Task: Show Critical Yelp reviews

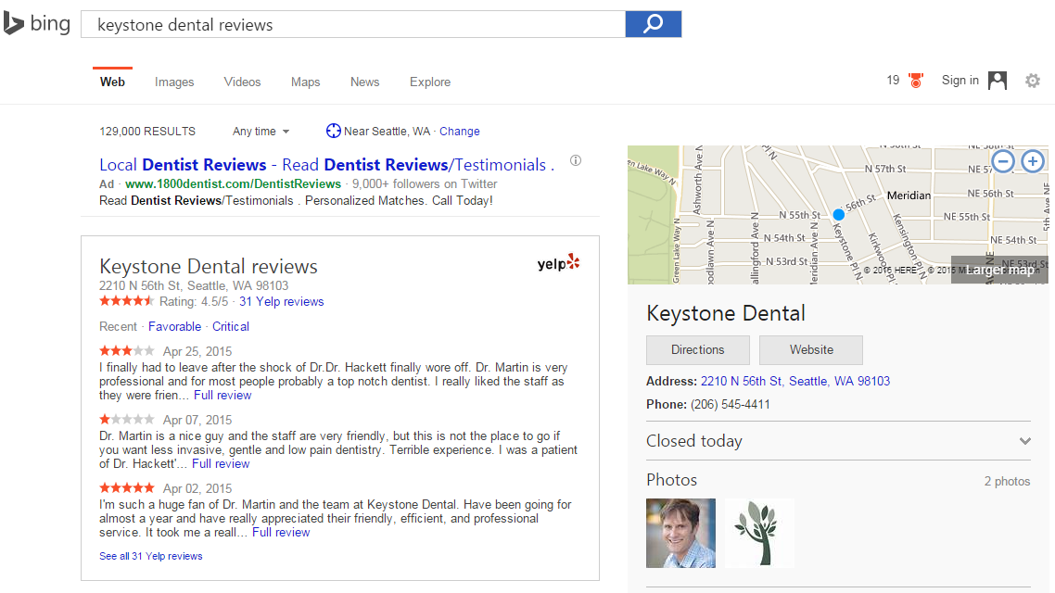Action: [x=231, y=326]
